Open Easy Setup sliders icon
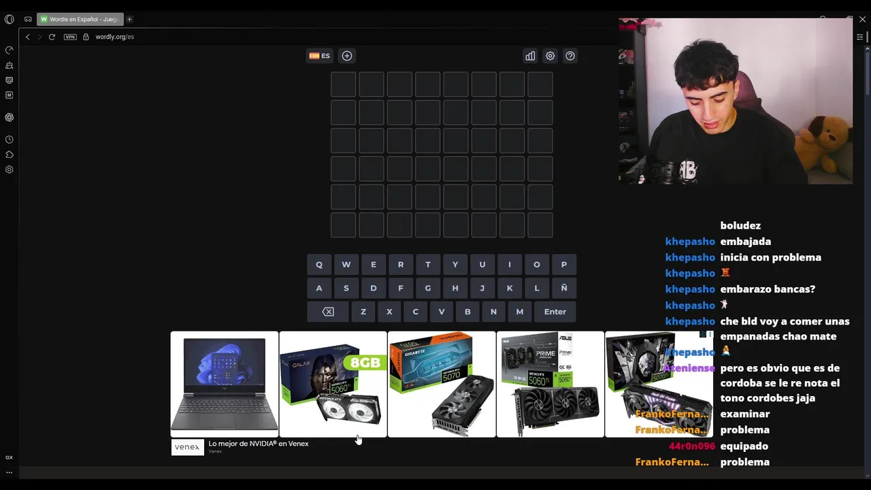871x490 pixels. [x=860, y=37]
